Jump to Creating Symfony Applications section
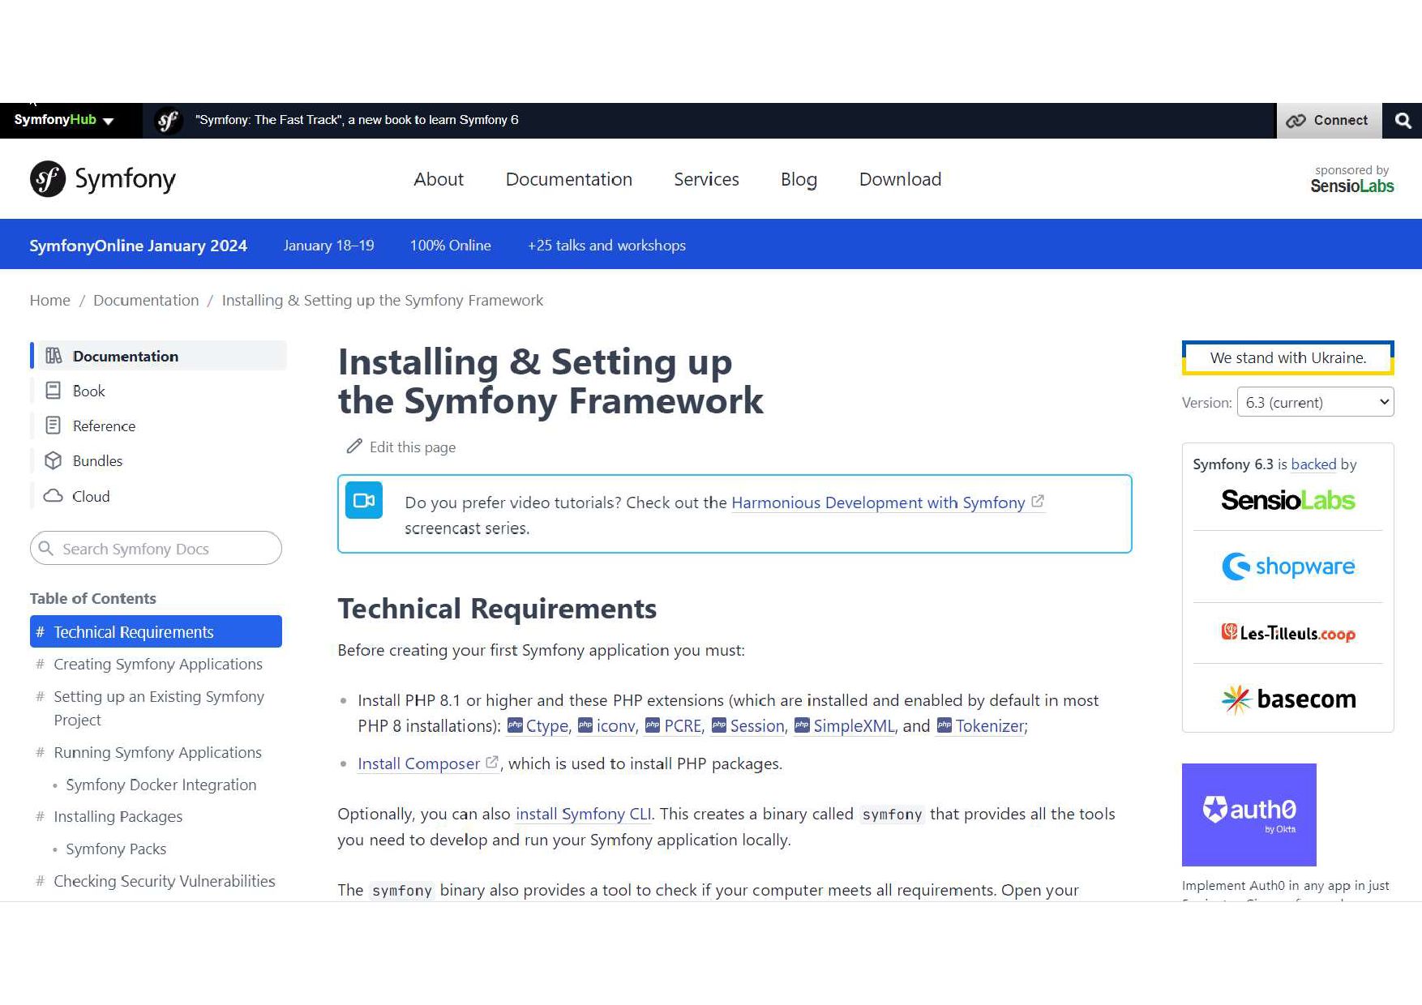The width and height of the screenshot is (1422, 1005). (158, 664)
